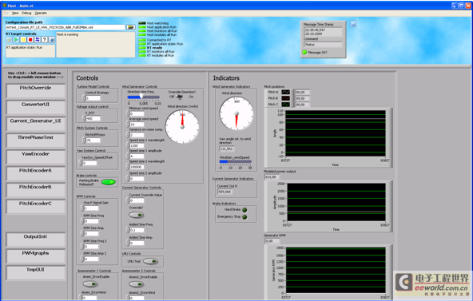Viewport: 473px width, 301px height.
Task: Open the PitchEncoderA module
Action: click(36, 173)
